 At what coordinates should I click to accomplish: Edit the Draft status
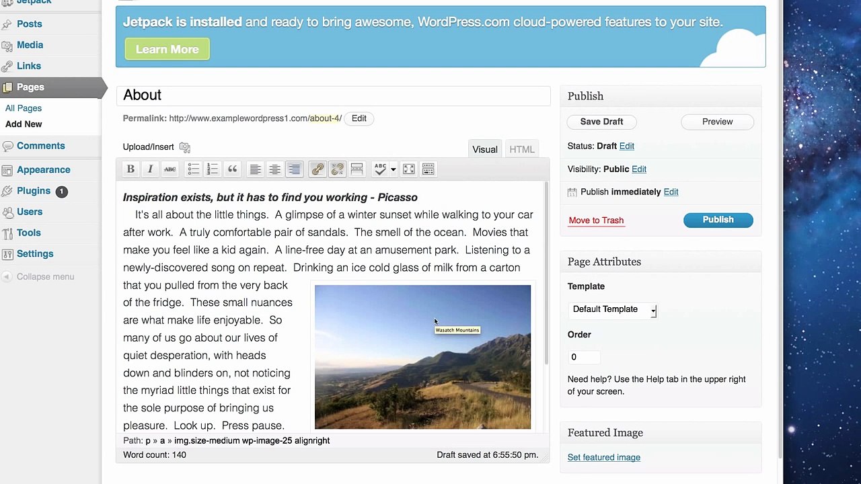coord(626,146)
